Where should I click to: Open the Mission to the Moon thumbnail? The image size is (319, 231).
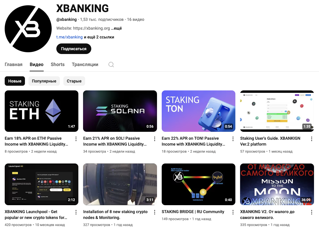point(277,184)
